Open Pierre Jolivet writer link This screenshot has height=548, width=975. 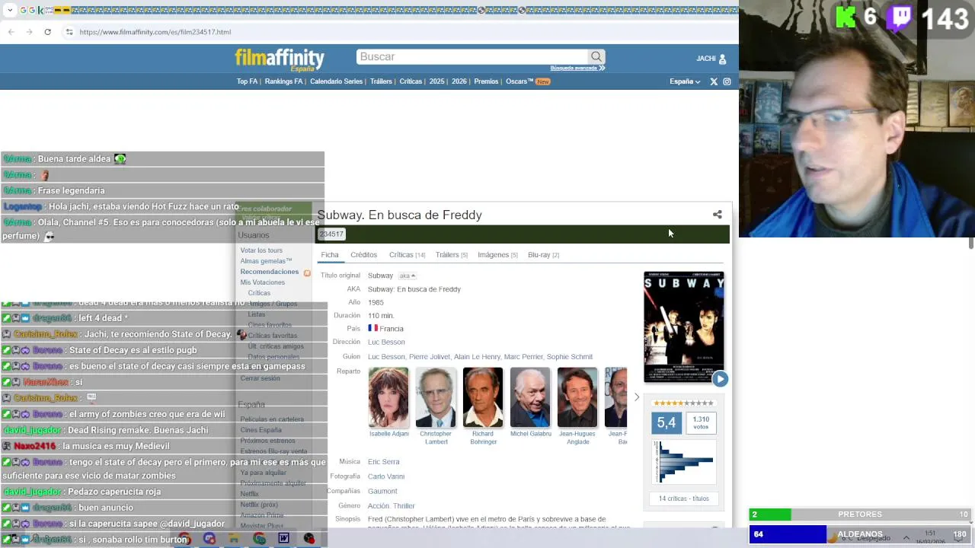click(x=428, y=357)
